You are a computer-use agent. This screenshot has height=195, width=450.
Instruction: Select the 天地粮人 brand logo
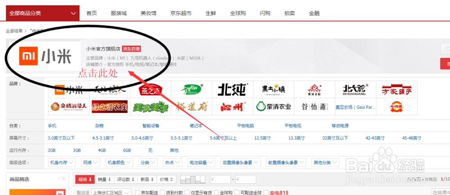110,90
